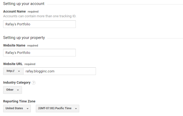Click the Reporting Time Zone label

[19, 101]
